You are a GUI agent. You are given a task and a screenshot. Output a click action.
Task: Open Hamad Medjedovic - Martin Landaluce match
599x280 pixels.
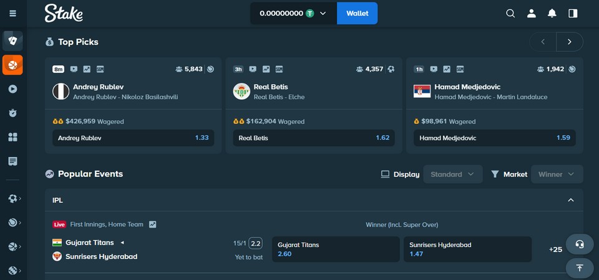tap(491, 97)
